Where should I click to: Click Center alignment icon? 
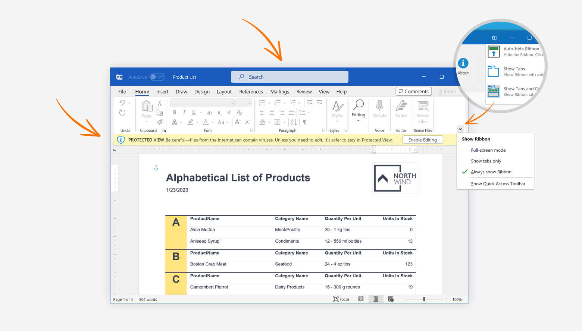(272, 112)
